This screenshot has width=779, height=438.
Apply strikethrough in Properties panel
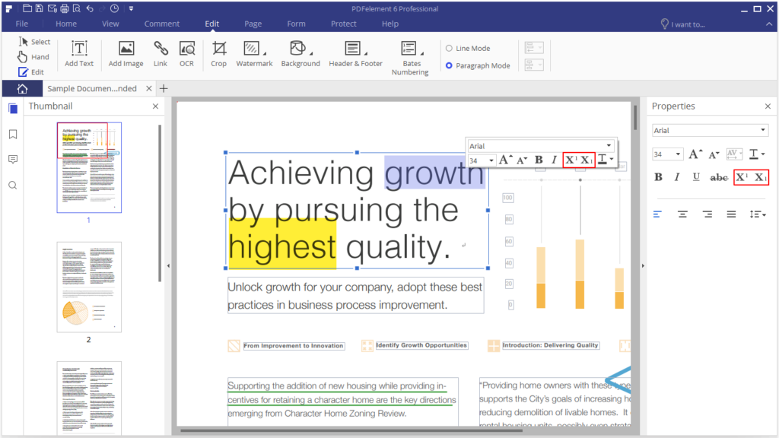(718, 177)
